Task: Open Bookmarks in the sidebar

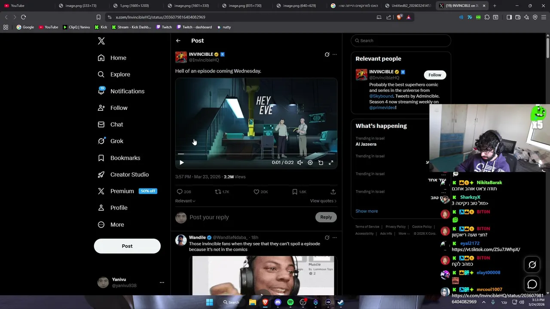Action: tap(119, 158)
